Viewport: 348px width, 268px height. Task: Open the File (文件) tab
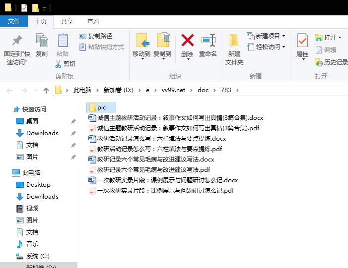[x=14, y=21]
